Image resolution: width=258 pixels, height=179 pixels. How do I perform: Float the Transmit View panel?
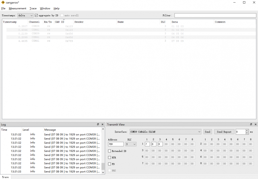251,124
